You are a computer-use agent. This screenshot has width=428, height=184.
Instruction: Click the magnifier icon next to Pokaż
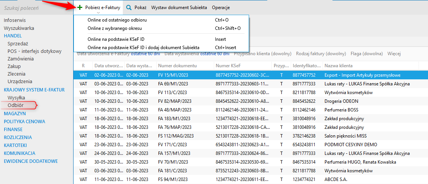point(129,8)
